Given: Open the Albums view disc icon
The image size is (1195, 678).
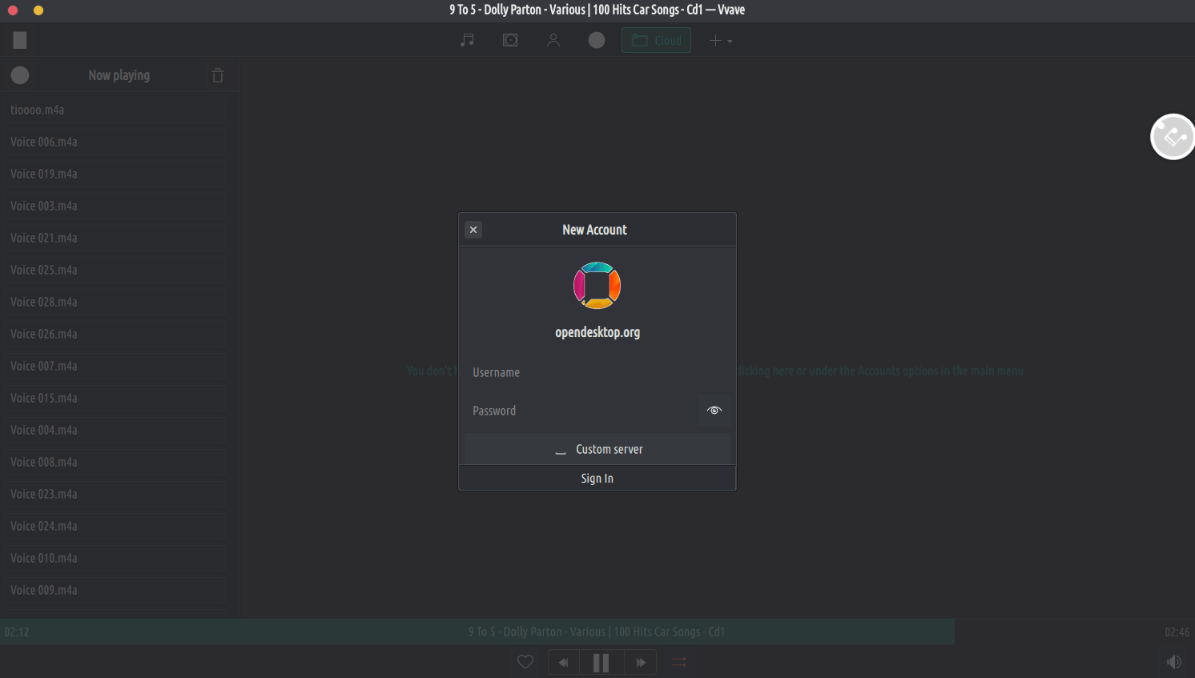Looking at the screenshot, I should [x=510, y=40].
